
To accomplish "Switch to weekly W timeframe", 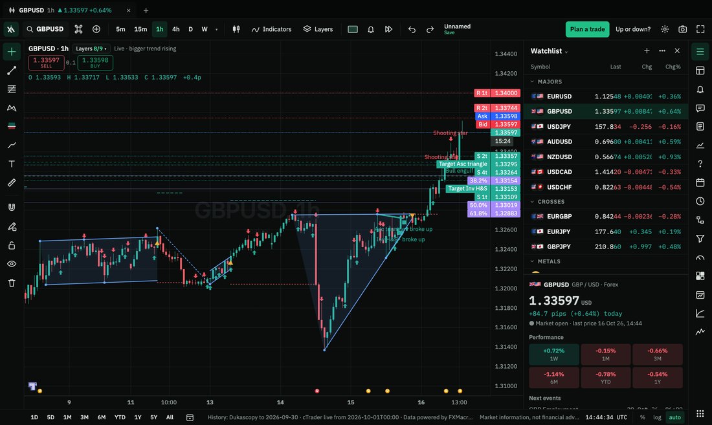I will click(x=205, y=29).
